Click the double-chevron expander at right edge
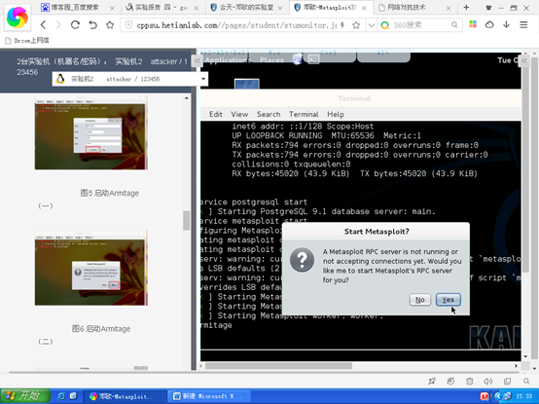Image resolution: width=539 pixels, height=404 pixels. pyautogui.click(x=524, y=61)
